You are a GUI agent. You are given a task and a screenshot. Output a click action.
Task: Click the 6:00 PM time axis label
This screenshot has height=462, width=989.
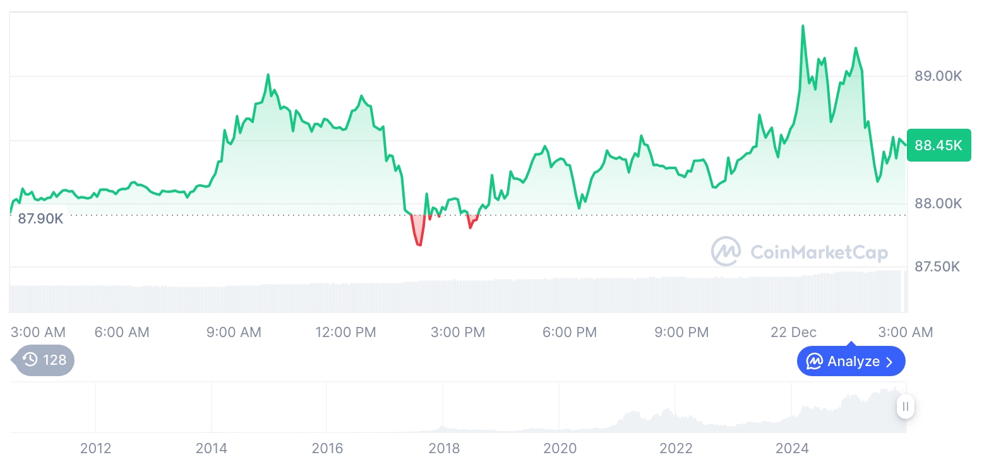(x=570, y=332)
